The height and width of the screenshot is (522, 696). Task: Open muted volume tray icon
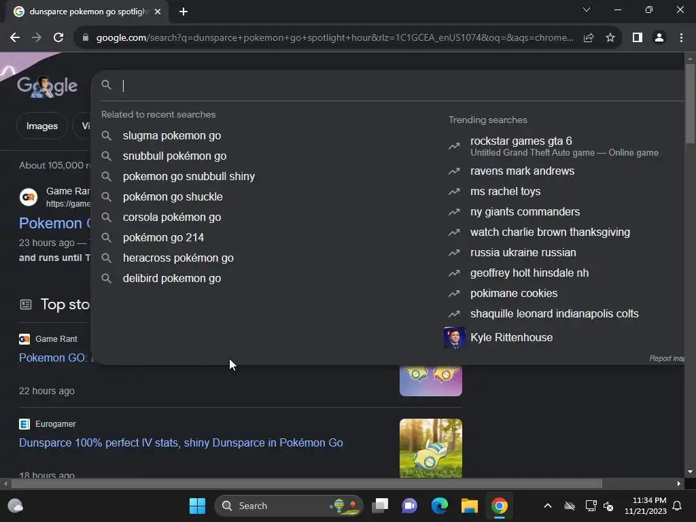point(608,506)
